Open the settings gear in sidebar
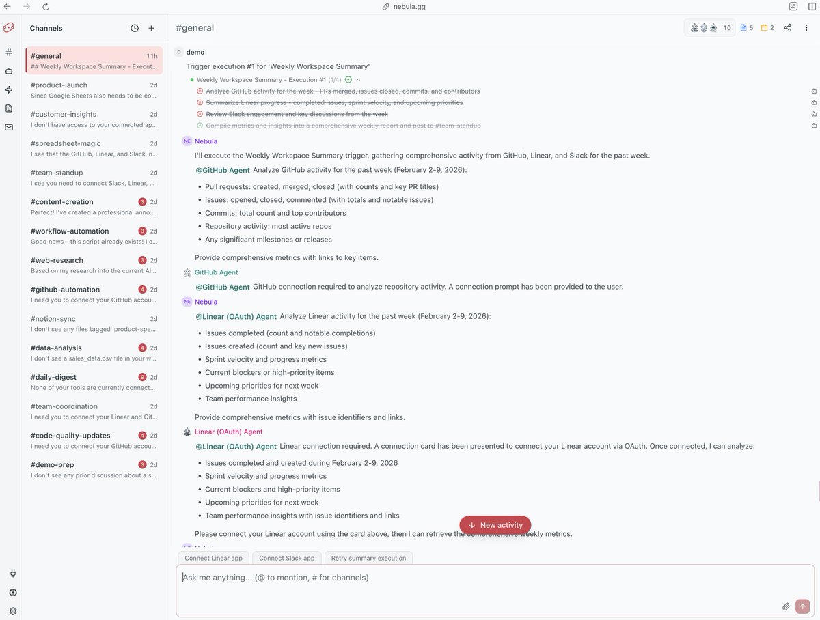 tap(13, 611)
